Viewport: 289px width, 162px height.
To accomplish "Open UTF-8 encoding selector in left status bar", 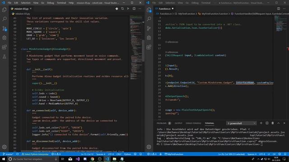I will 111,154.
